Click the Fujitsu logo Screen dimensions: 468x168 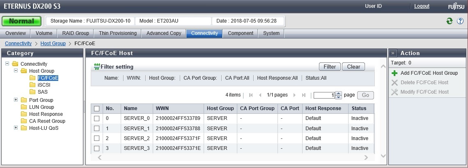456,7
